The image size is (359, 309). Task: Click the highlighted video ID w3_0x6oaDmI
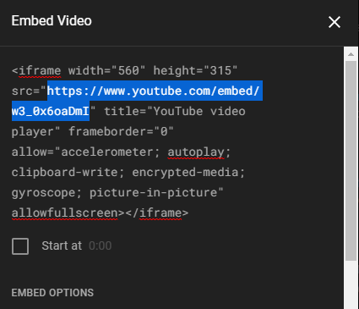pyautogui.click(x=51, y=111)
